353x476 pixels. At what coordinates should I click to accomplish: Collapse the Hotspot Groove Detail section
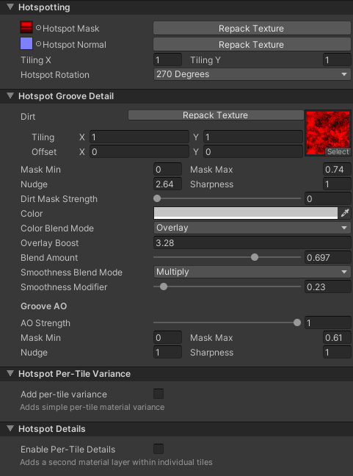click(x=10, y=95)
